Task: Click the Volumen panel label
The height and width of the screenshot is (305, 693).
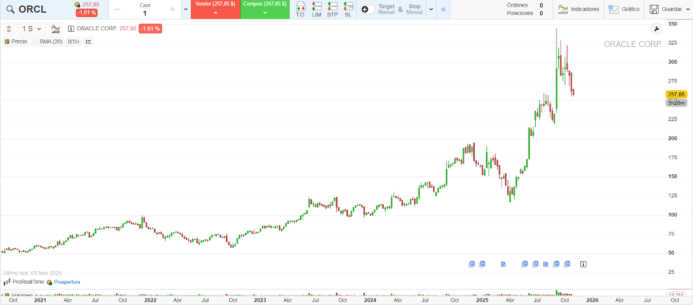Action: 22,295
